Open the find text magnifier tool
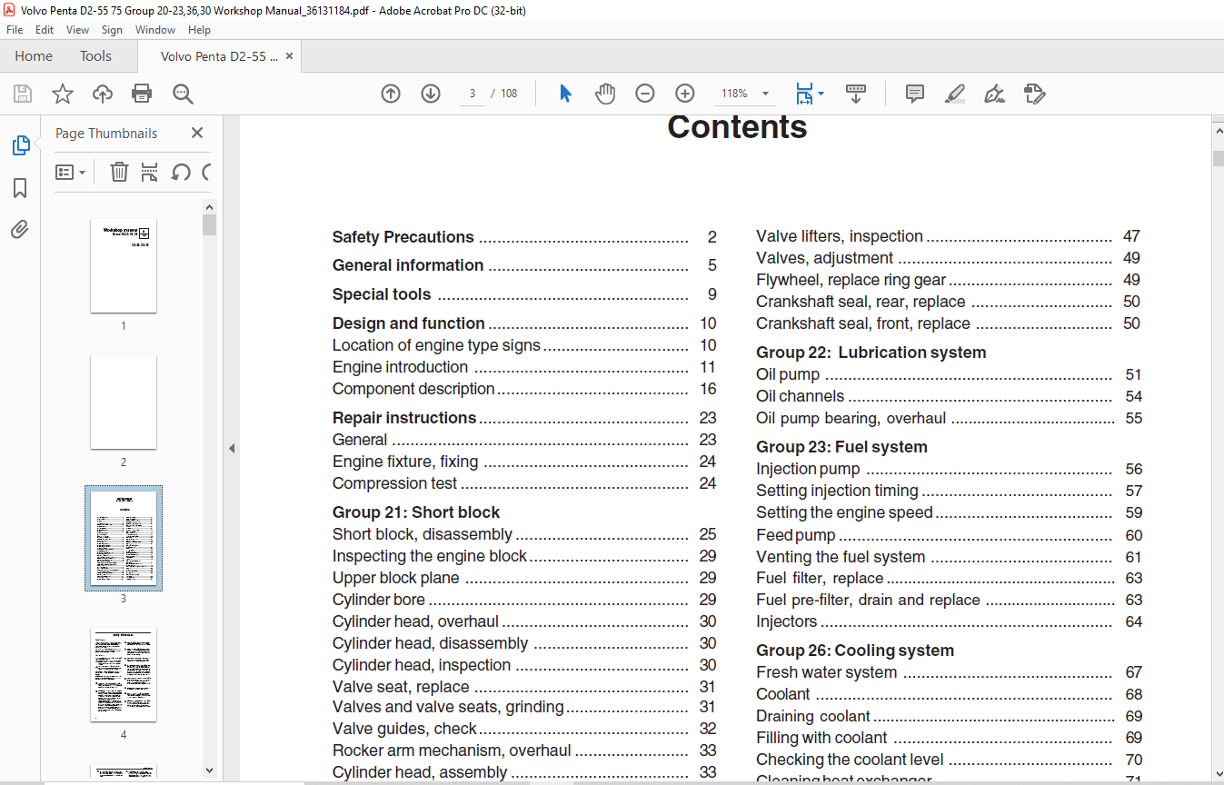This screenshot has height=785, width=1224. pyautogui.click(x=183, y=94)
